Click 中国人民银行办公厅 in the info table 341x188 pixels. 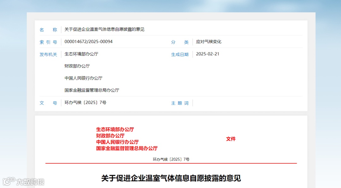[83, 78]
